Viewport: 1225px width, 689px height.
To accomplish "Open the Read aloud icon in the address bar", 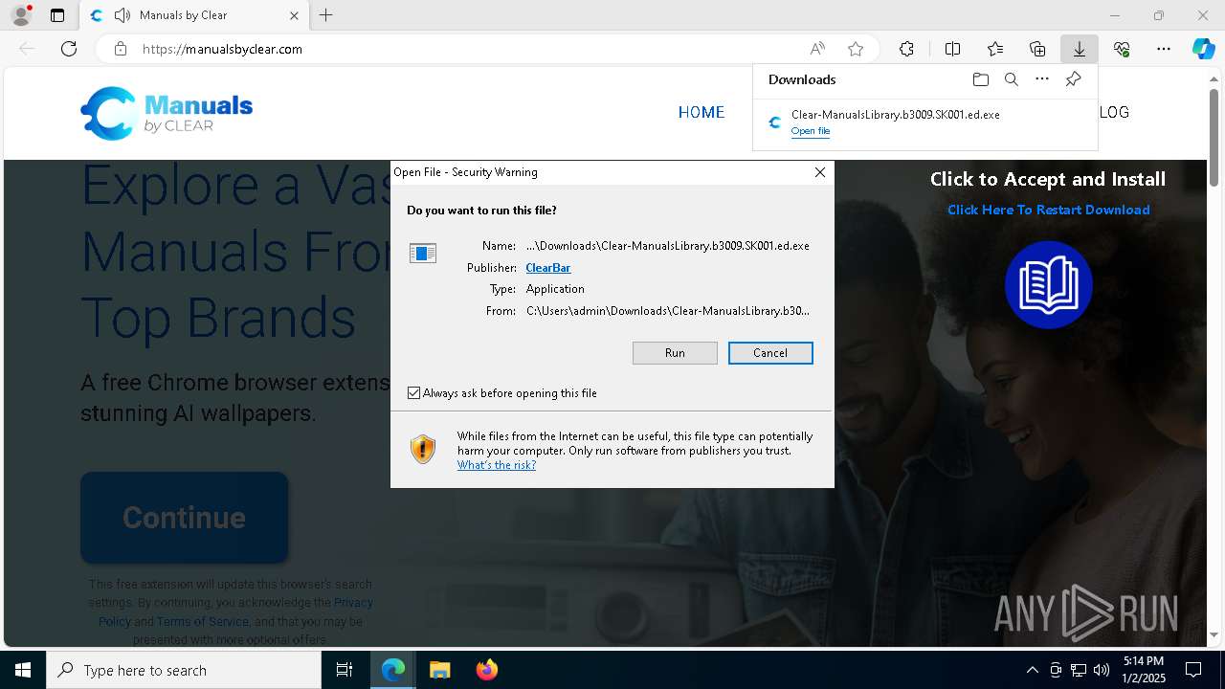I will pos(817,49).
